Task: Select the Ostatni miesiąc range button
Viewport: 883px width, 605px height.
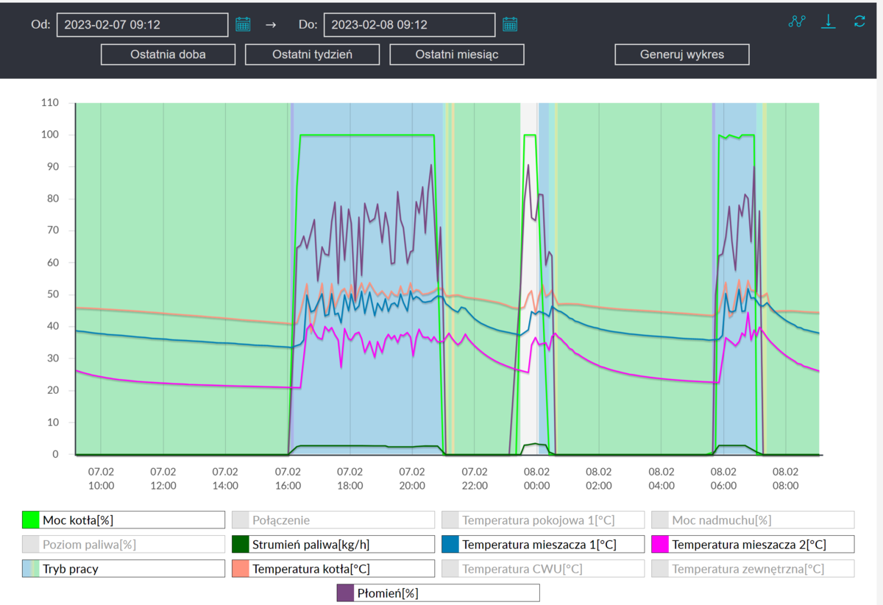Action: [x=456, y=54]
